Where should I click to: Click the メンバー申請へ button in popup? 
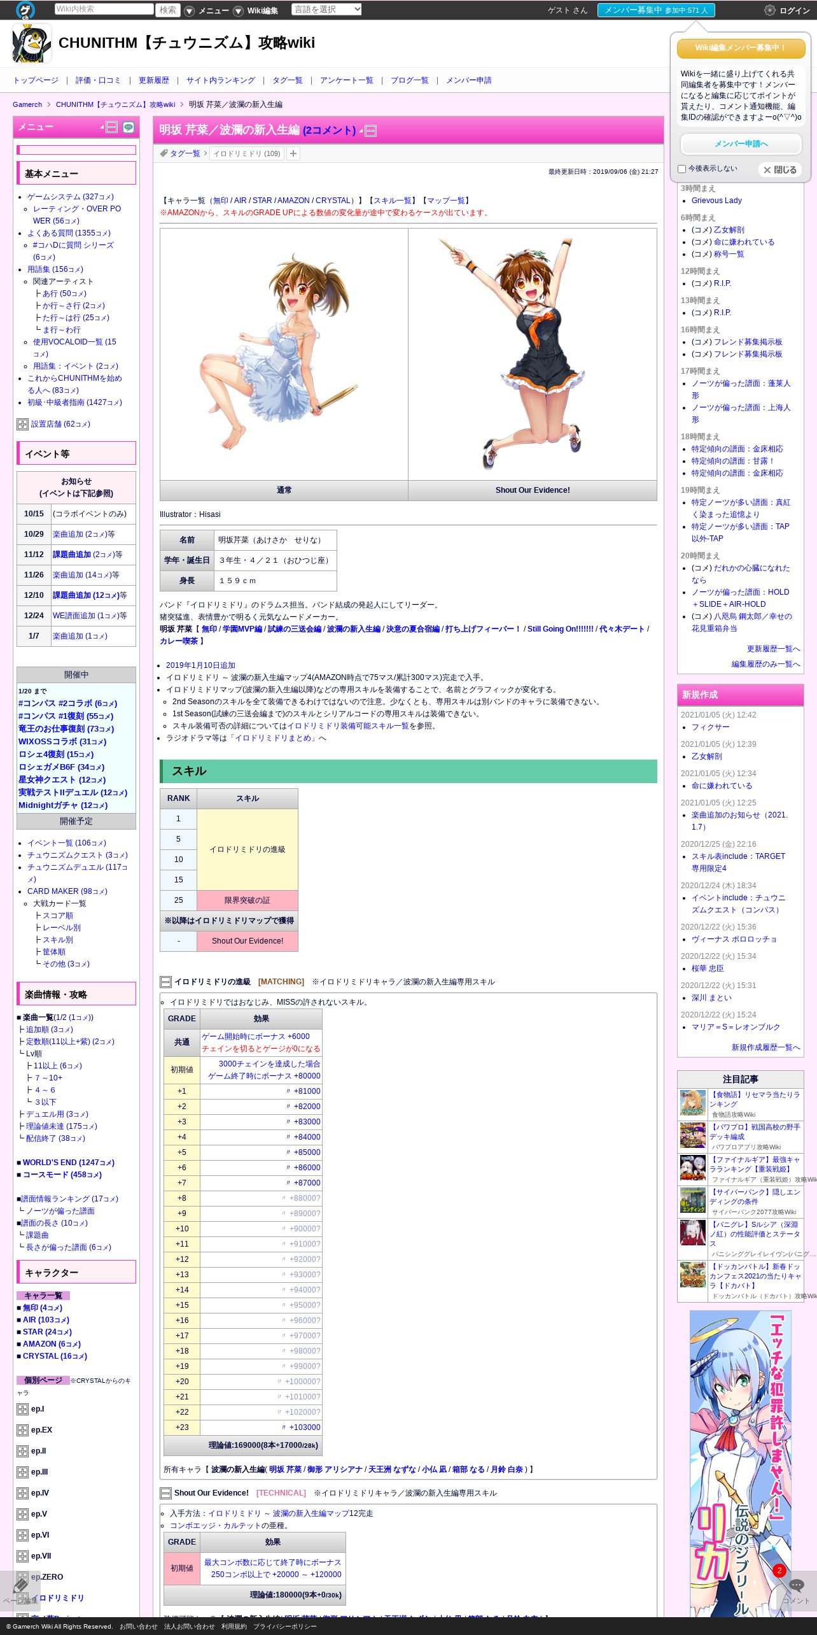pyautogui.click(x=741, y=144)
